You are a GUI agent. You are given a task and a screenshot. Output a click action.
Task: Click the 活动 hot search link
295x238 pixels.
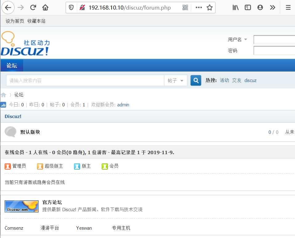(x=224, y=80)
